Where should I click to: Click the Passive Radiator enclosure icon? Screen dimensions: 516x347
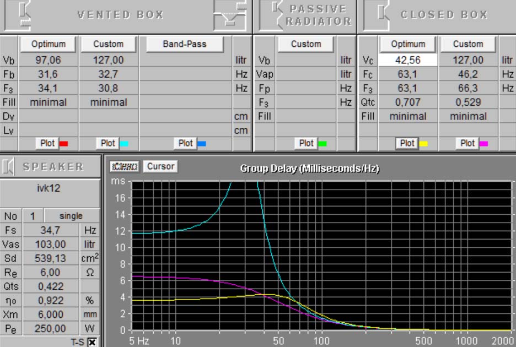click(272, 15)
